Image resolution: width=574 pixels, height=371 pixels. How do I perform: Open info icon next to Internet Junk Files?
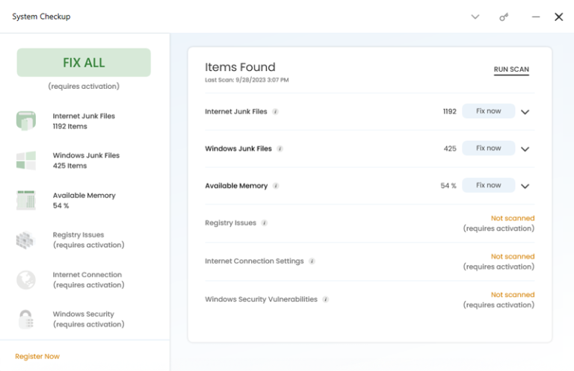(x=275, y=112)
